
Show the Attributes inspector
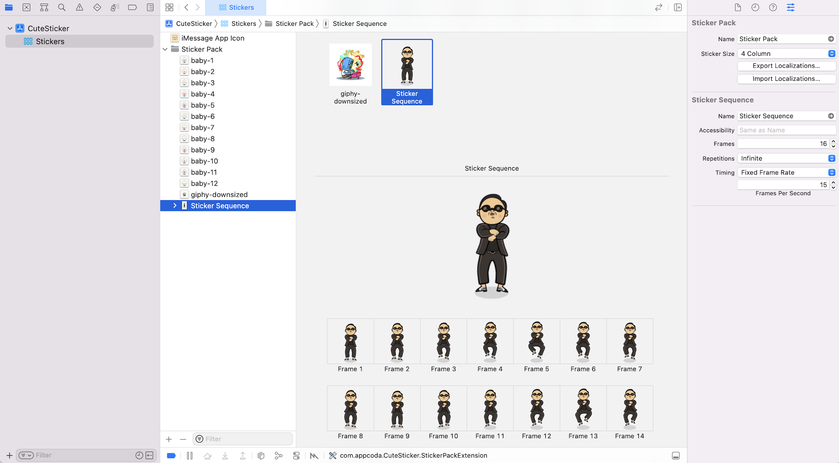(790, 7)
